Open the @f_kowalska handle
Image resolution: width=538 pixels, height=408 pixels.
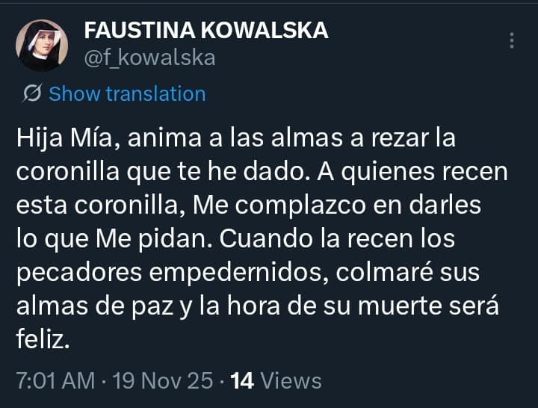click(149, 57)
